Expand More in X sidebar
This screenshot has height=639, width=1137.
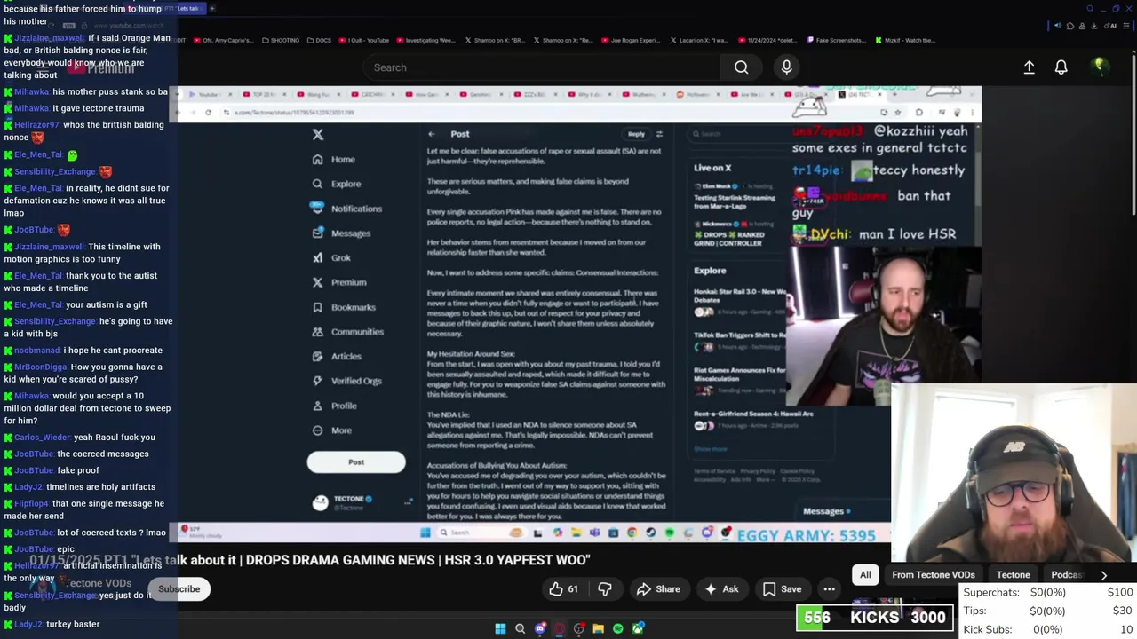point(331,430)
